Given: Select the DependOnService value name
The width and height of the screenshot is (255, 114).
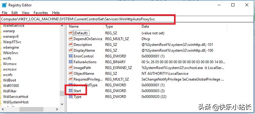Looking at the screenshot, I should [88, 39].
